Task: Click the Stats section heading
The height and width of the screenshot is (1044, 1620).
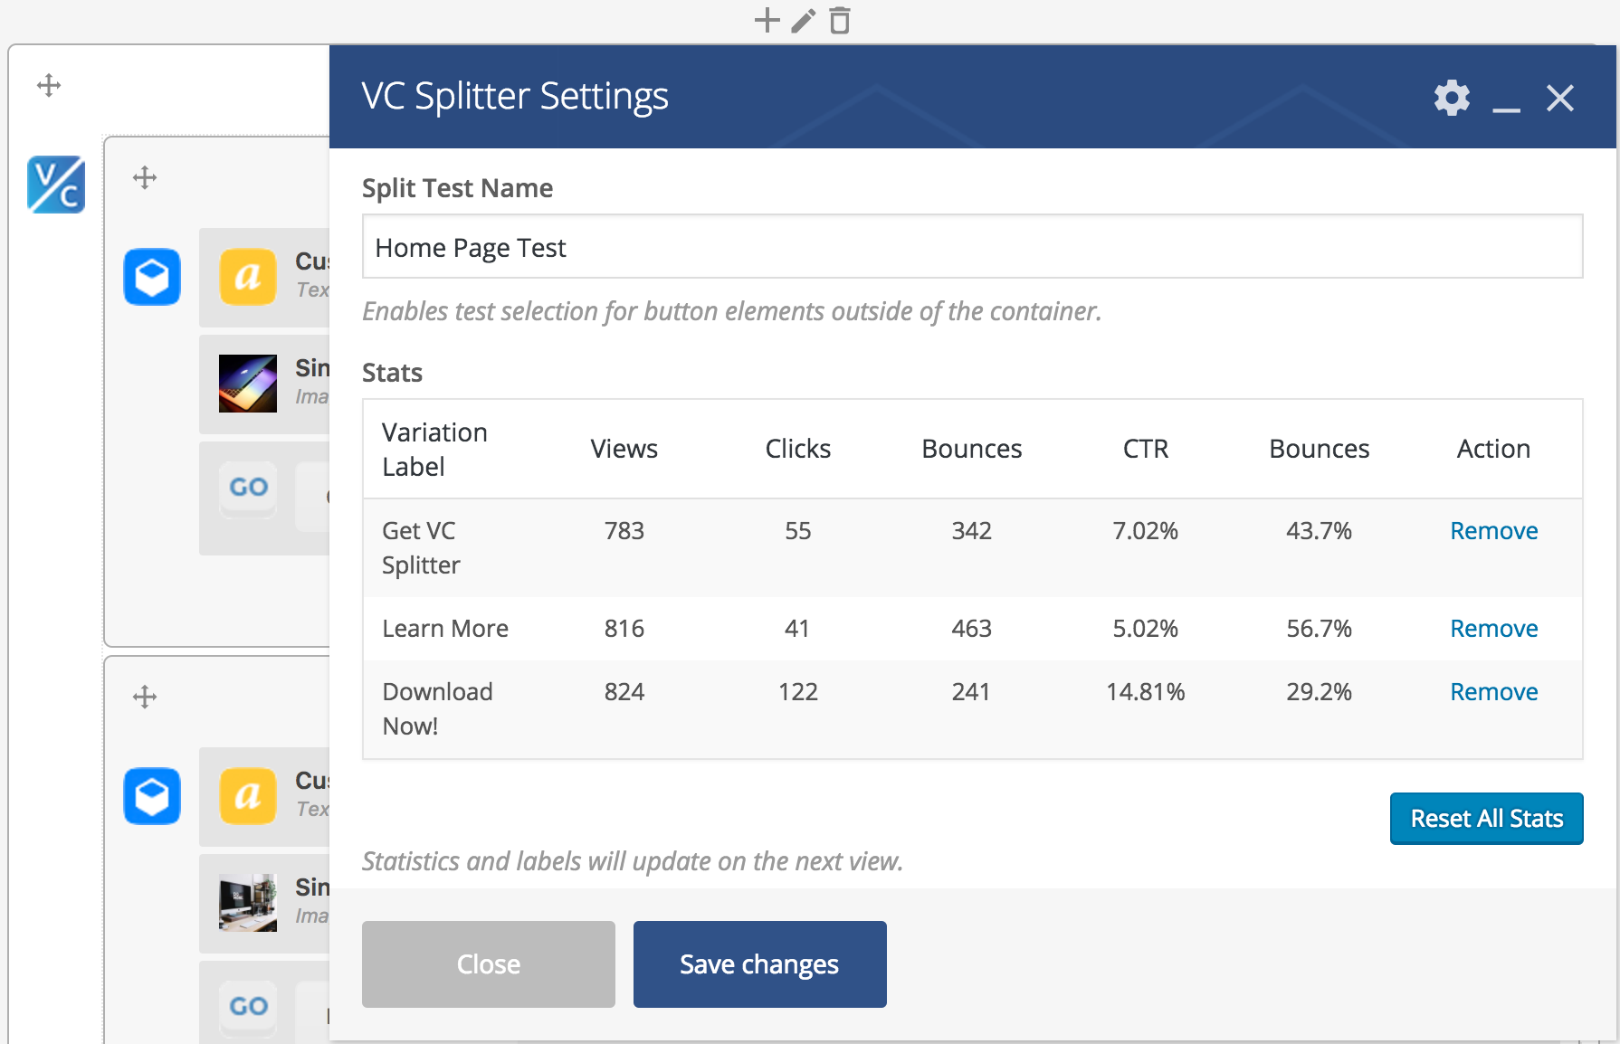Action: (393, 373)
